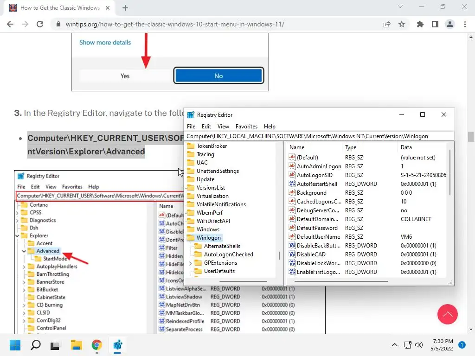The image size is (475, 356).
Task: Select the WiFiDirectAPI key
Action: (213, 221)
